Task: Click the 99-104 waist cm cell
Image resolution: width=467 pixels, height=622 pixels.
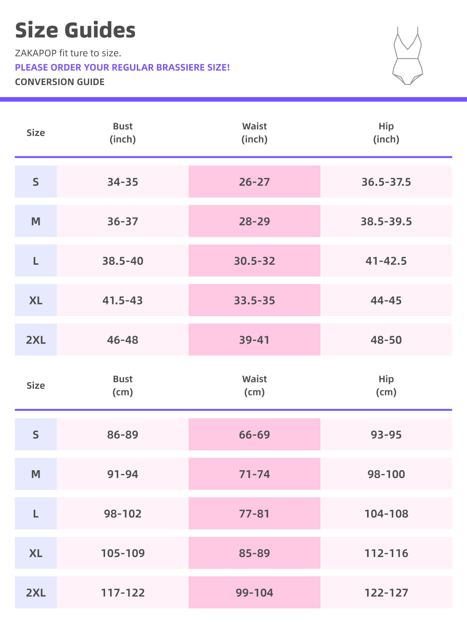Action: (x=255, y=593)
